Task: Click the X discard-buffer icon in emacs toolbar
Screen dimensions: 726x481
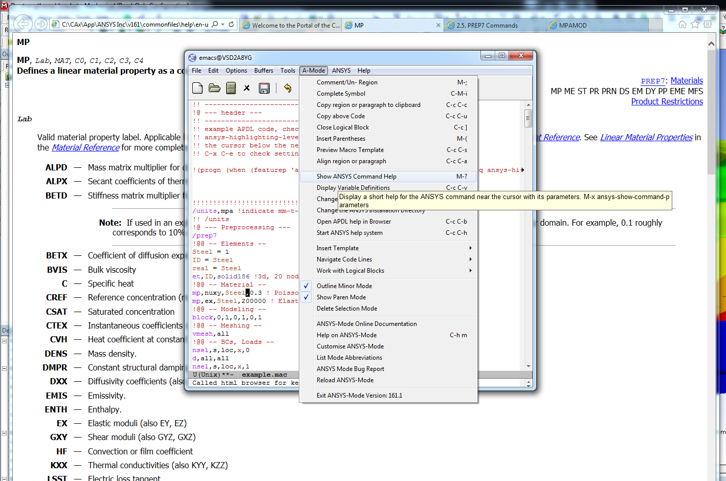Action: pos(247,88)
